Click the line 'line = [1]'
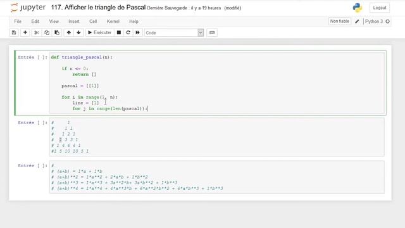Screen dimensions: 405x228 tap(85, 103)
